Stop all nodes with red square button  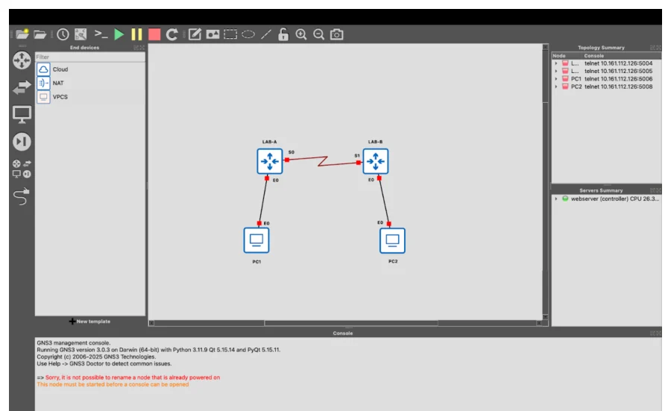(154, 34)
